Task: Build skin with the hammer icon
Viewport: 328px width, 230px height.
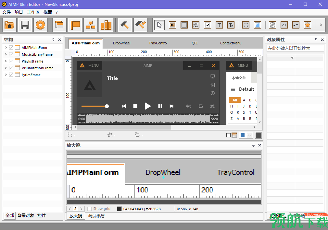Action: pos(125,25)
